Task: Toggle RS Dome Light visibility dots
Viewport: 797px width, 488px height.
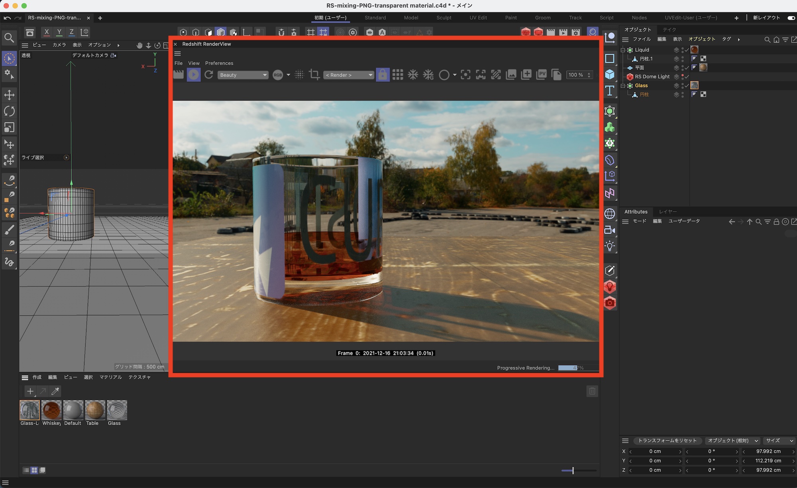Action: (683, 77)
